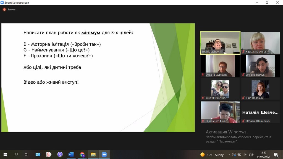The width and height of the screenshot is (283, 159).
Task: Click text Або цілі, які дитині треба
Action: point(52,67)
